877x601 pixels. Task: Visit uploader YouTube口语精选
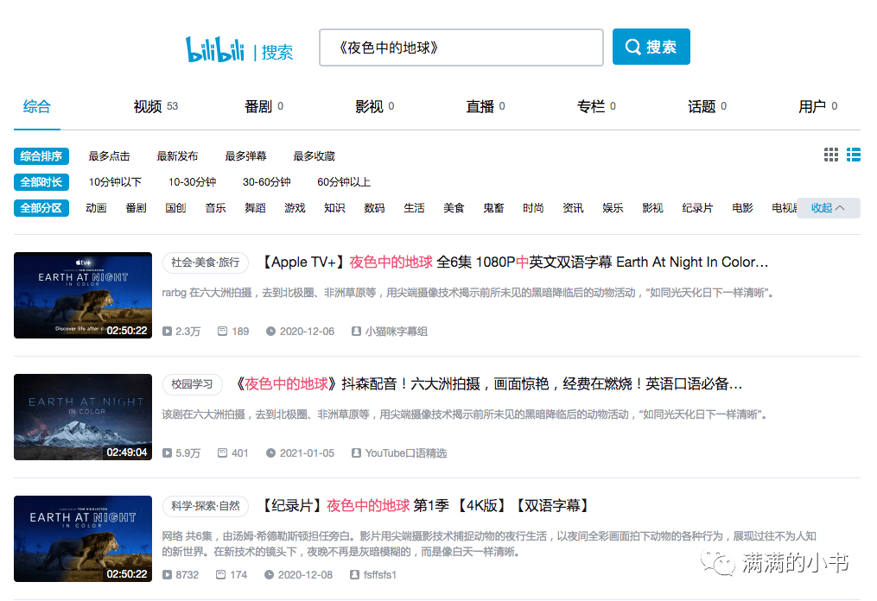(x=399, y=453)
